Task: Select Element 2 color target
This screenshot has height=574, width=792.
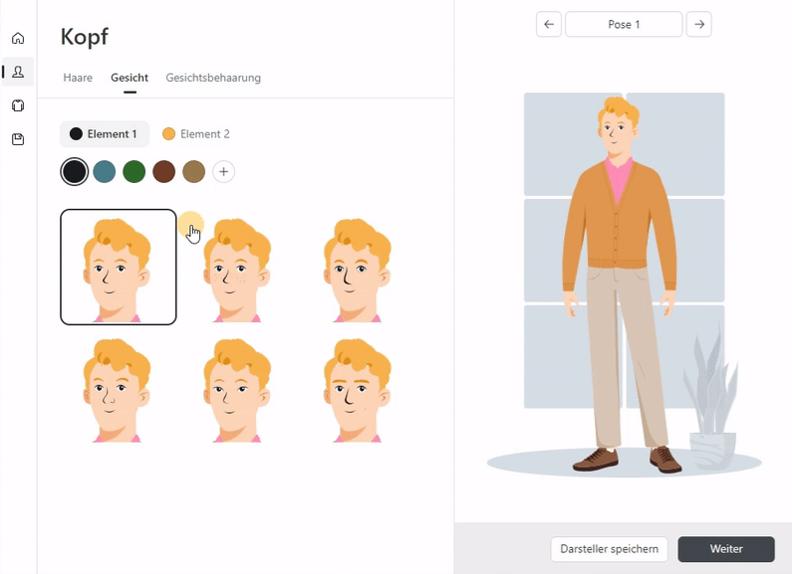Action: point(196,134)
